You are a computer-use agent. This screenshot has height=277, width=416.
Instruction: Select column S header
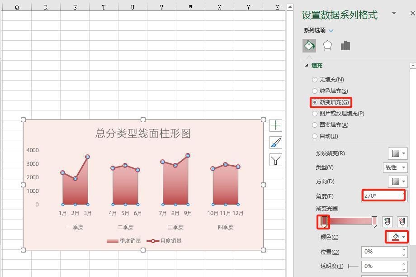[75, 7]
